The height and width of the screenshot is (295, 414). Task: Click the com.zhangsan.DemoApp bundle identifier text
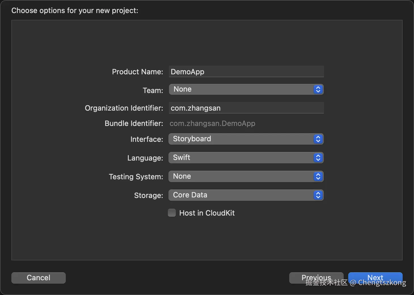[x=212, y=124]
